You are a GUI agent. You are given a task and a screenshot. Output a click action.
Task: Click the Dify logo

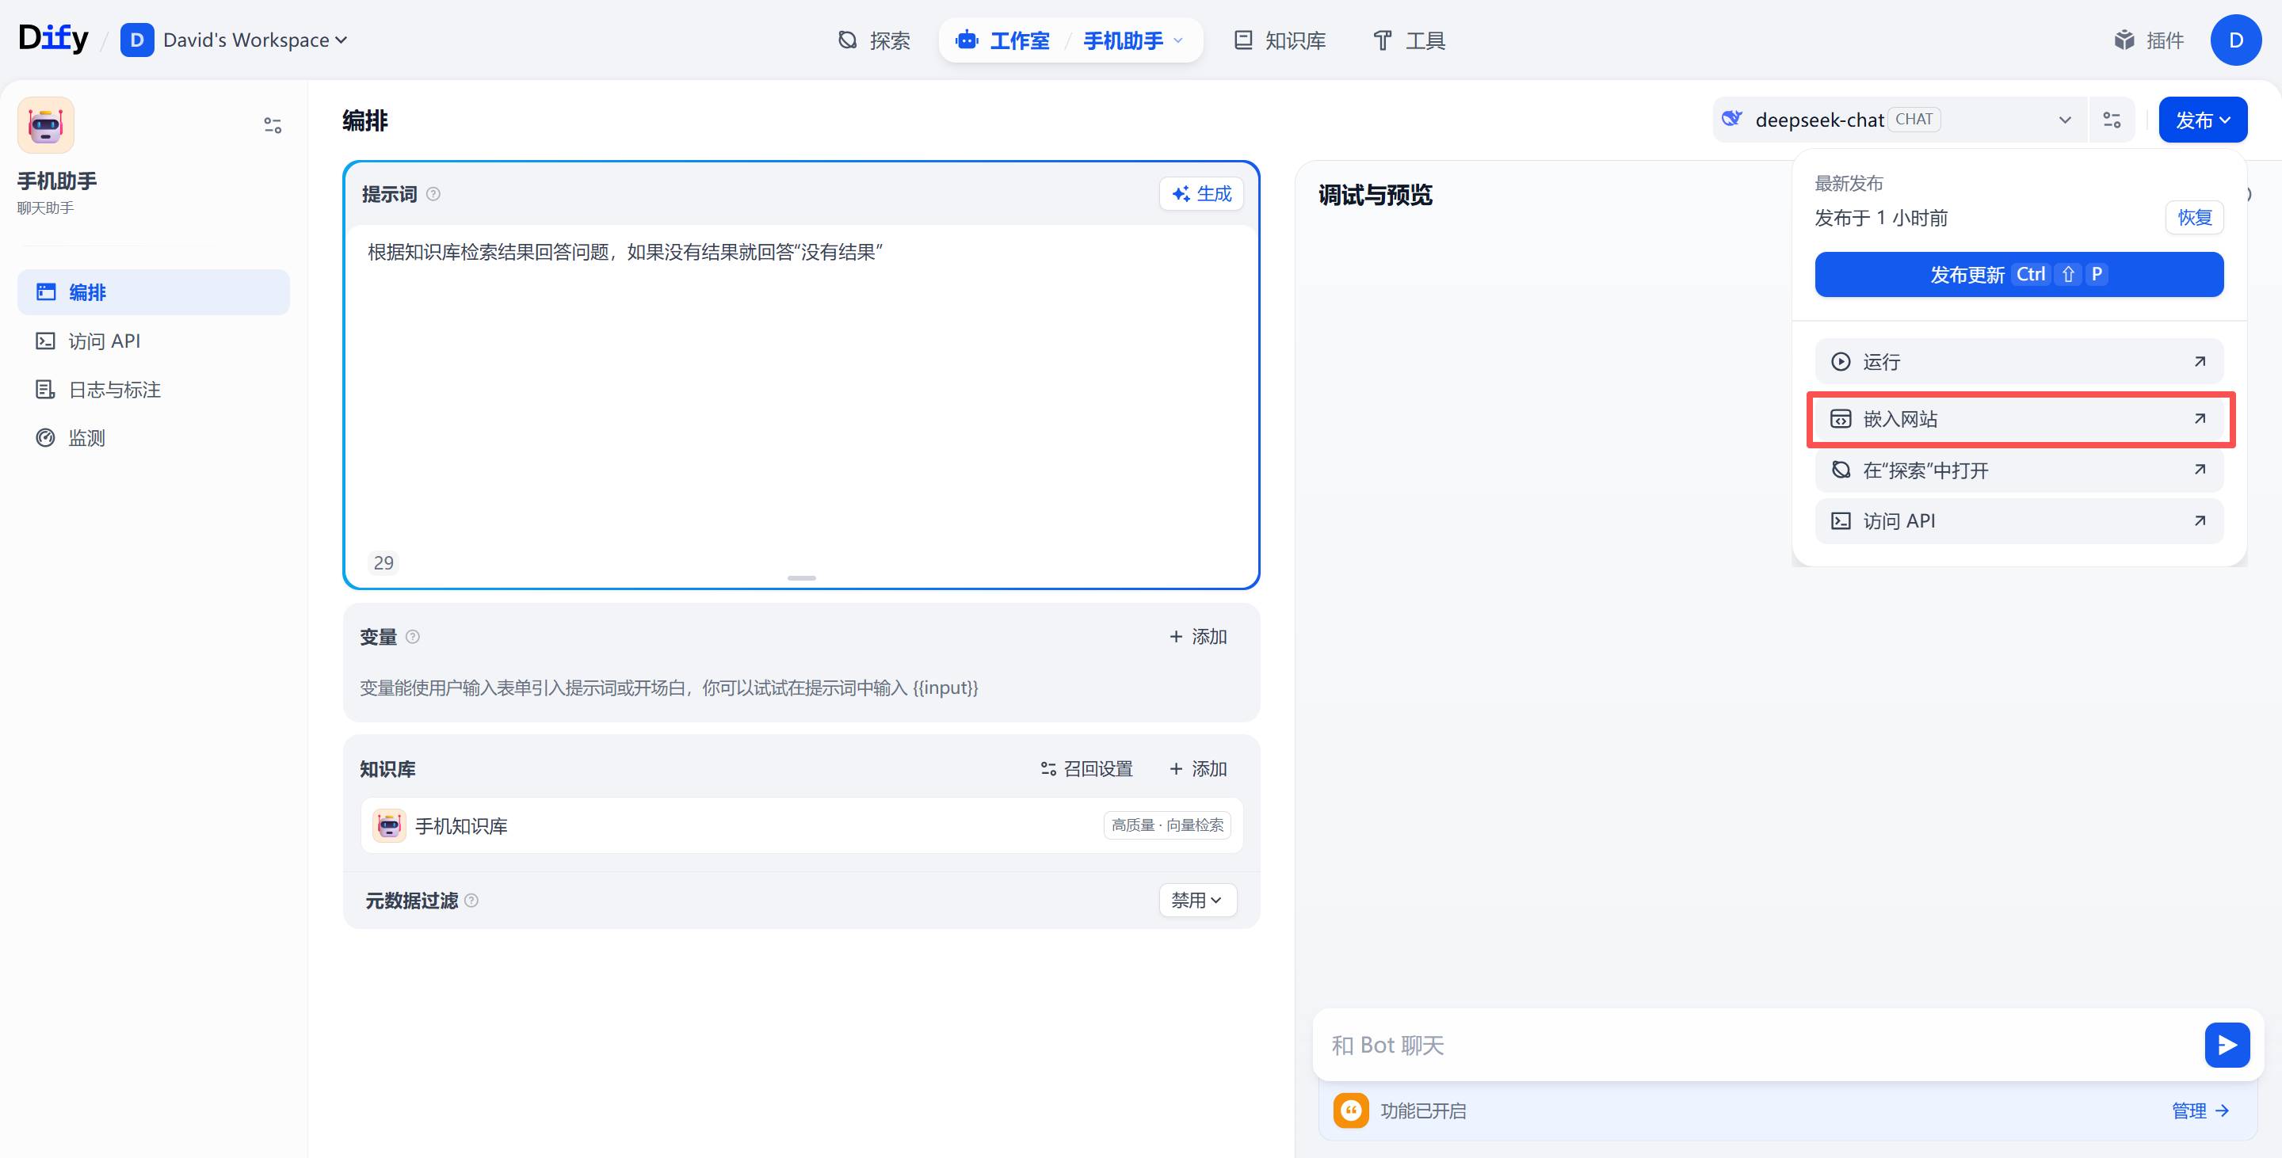[53, 38]
